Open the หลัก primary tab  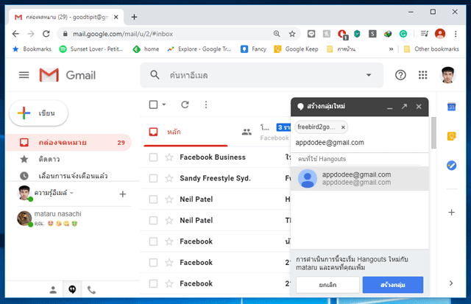click(185, 132)
